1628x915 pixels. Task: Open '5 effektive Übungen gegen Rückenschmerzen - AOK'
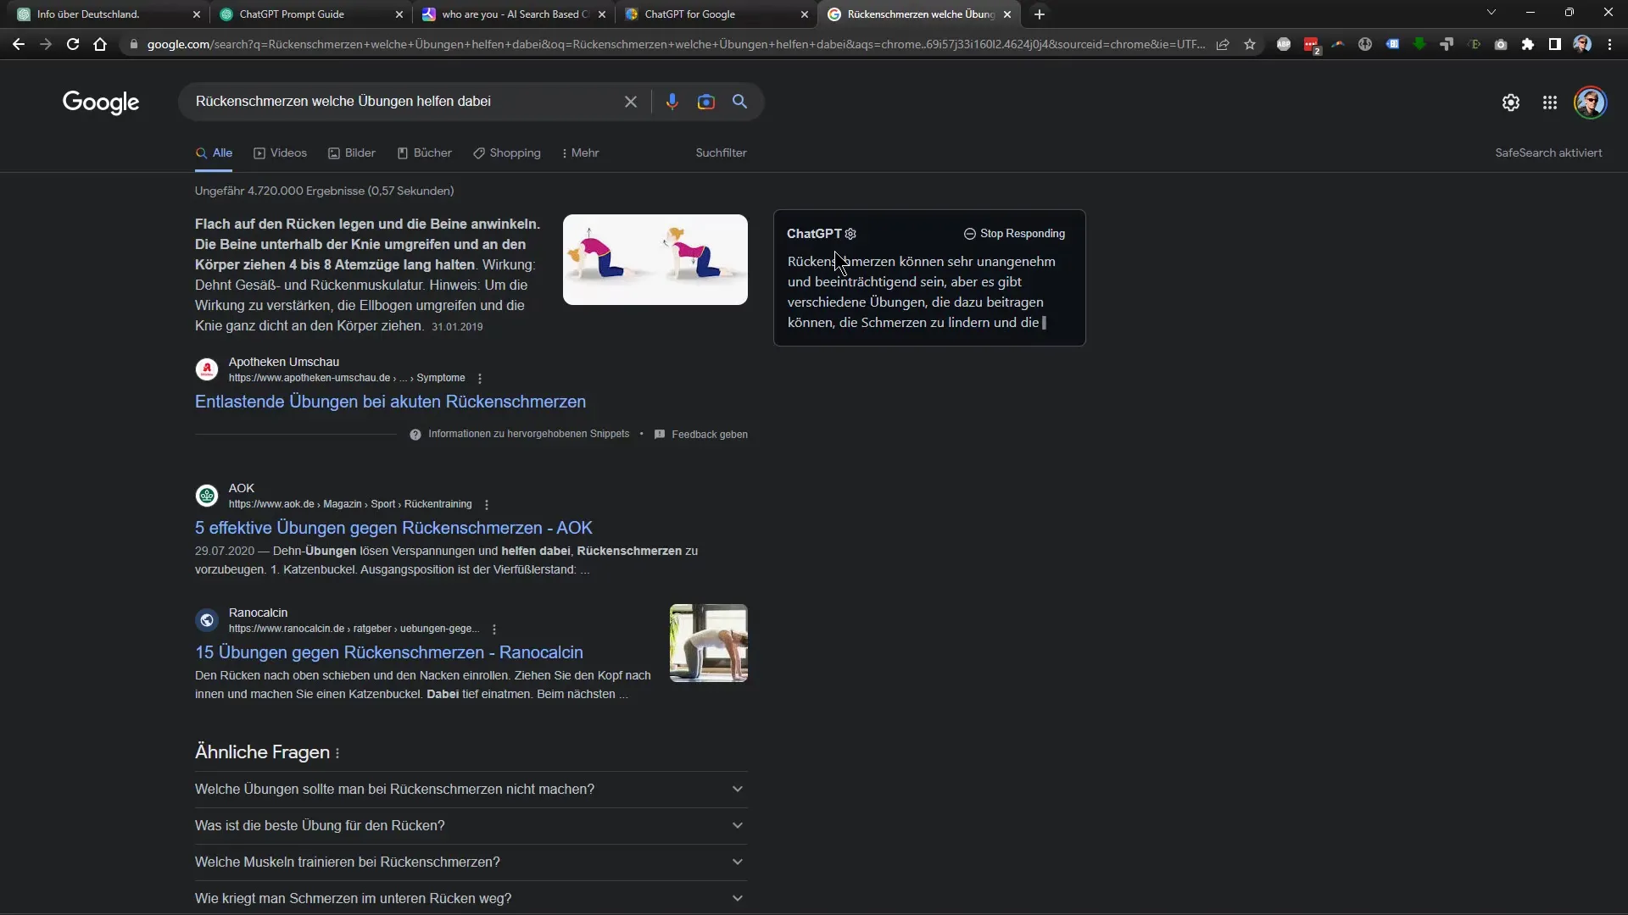(393, 529)
